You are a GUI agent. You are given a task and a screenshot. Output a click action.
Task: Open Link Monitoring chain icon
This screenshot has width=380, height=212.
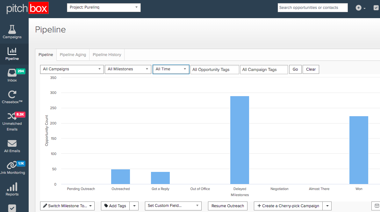click(x=12, y=165)
